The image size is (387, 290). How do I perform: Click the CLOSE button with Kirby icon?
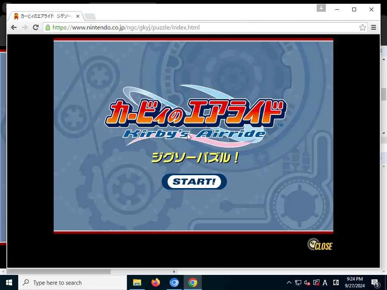pos(320,245)
